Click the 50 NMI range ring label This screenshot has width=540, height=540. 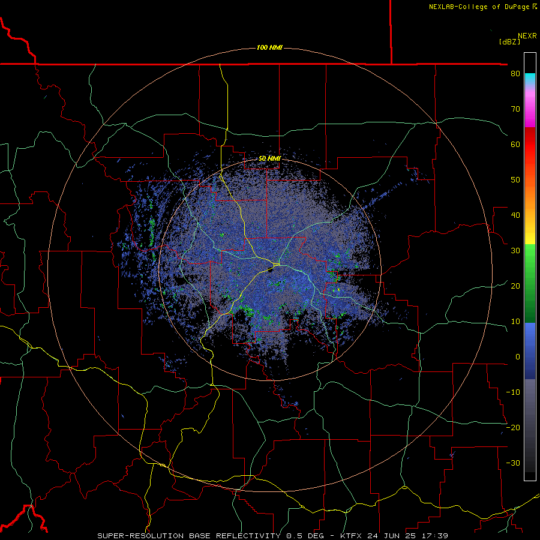pyautogui.click(x=269, y=159)
